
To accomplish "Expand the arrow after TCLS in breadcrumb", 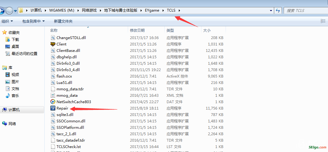I will click(179, 10).
